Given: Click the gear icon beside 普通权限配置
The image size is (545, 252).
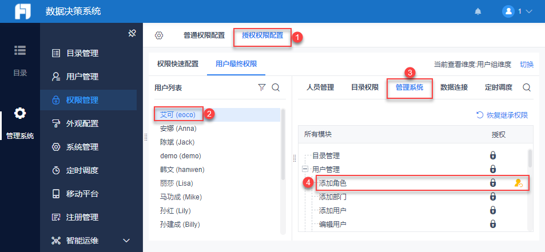Looking at the screenshot, I should (x=159, y=35).
